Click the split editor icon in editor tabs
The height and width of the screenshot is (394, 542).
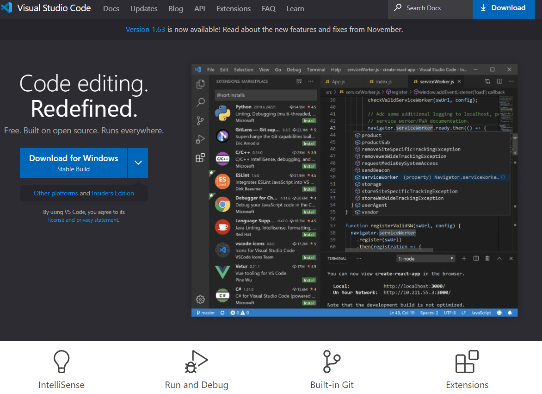tap(499, 81)
